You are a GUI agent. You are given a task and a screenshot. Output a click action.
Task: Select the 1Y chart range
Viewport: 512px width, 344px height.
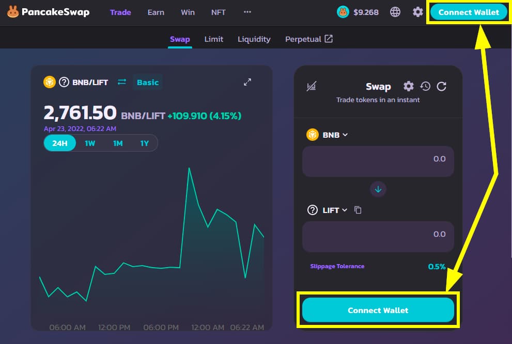coord(144,143)
